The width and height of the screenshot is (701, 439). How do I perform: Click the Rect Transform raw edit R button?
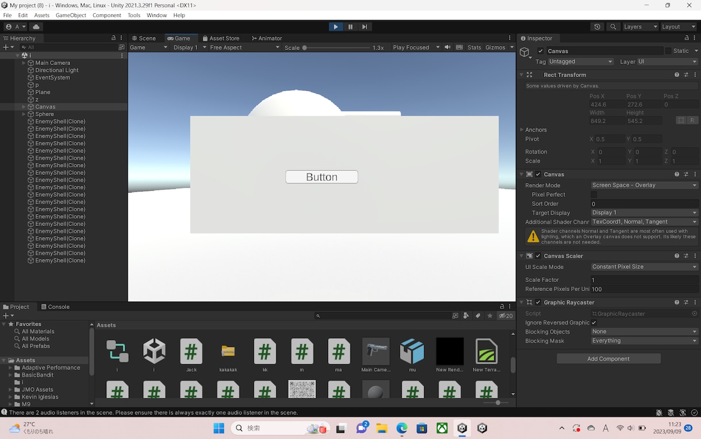coord(692,120)
